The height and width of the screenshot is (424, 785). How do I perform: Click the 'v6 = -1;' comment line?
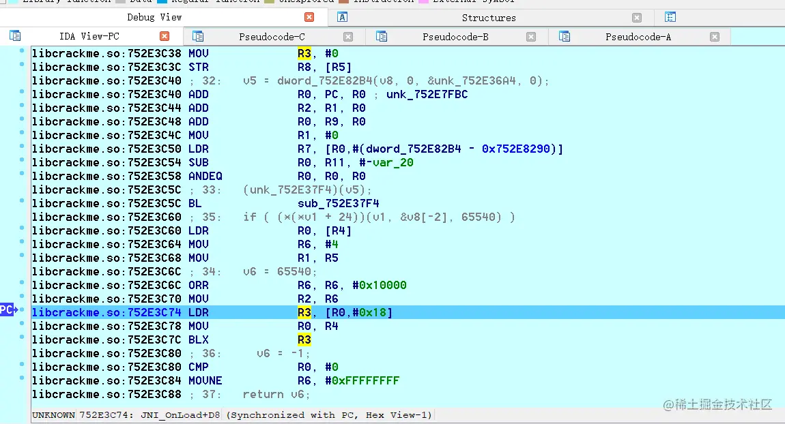tap(283, 354)
